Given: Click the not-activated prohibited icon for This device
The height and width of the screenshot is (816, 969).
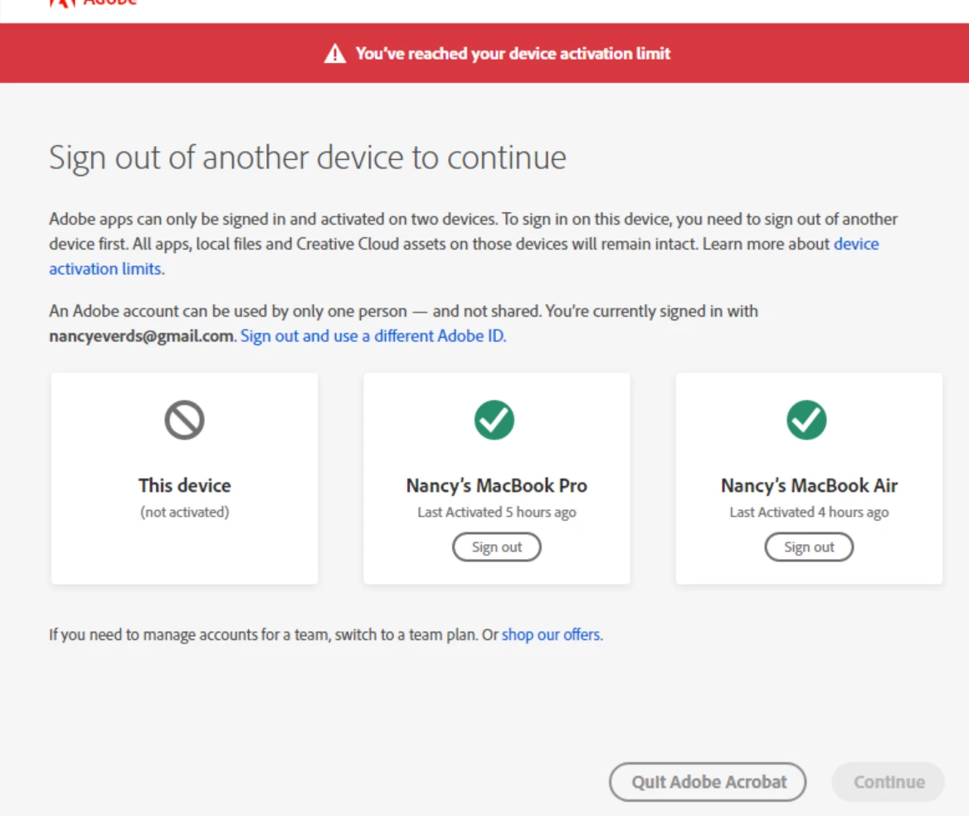Looking at the screenshot, I should [184, 420].
